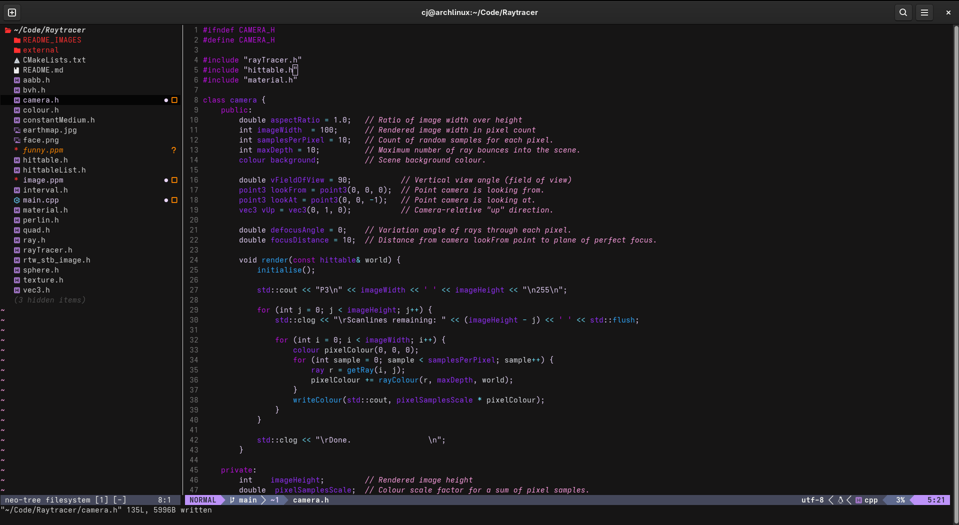Screen dimensions: 959x525
Task: Click the git branch icon in statusline
Action: (x=232, y=500)
